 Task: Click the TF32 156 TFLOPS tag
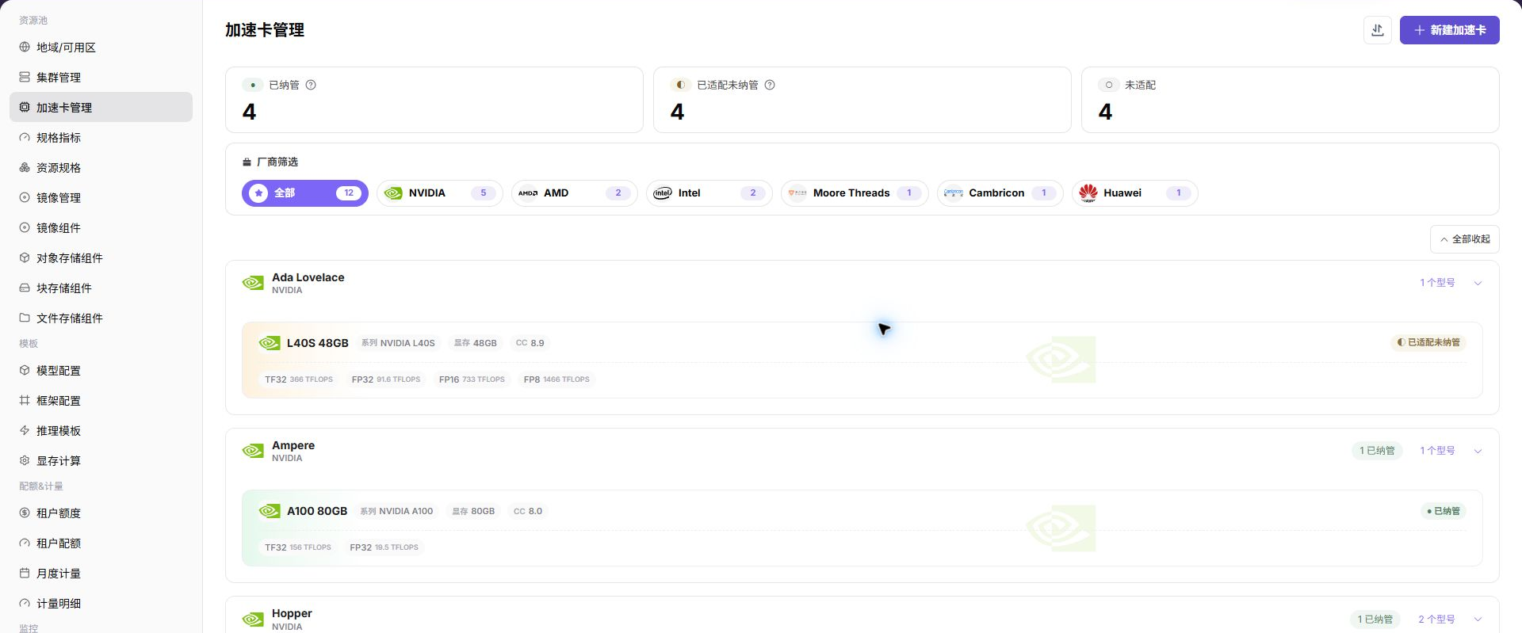point(298,547)
